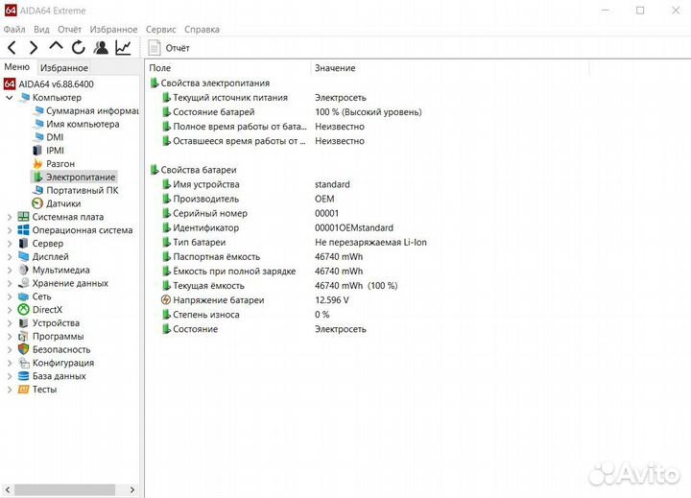The height and width of the screenshot is (498, 691).
Task: Collapse the Компьютер tree node
Action: [x=10, y=98]
